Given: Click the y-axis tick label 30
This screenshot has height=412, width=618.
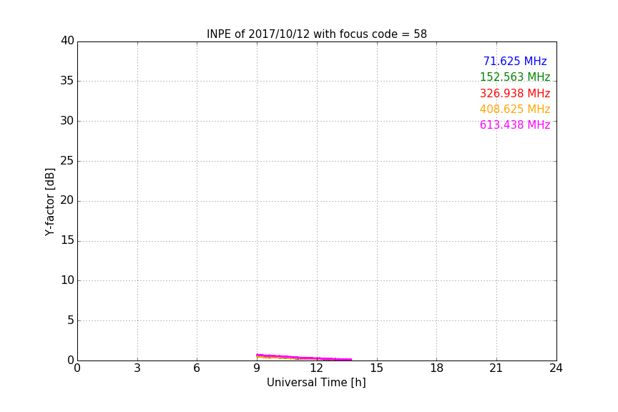Looking at the screenshot, I should click(67, 121).
